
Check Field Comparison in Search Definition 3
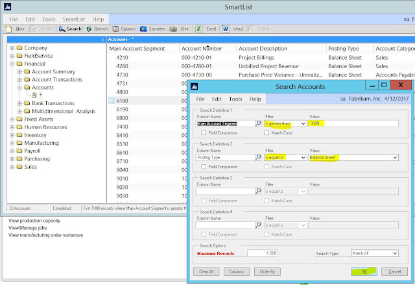204,201
